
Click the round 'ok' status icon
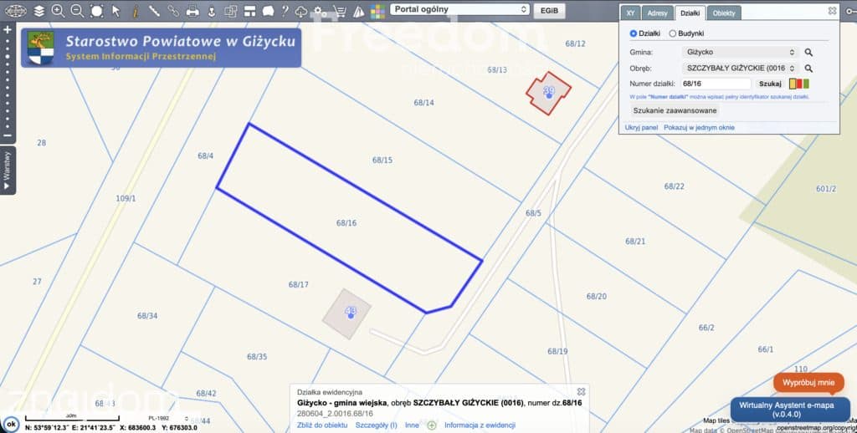click(x=10, y=424)
